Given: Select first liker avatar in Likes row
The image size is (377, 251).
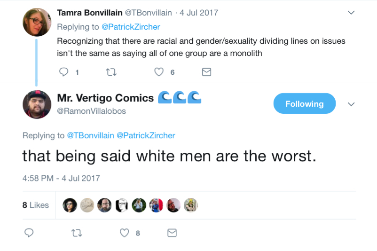Looking at the screenshot, I should tap(70, 205).
